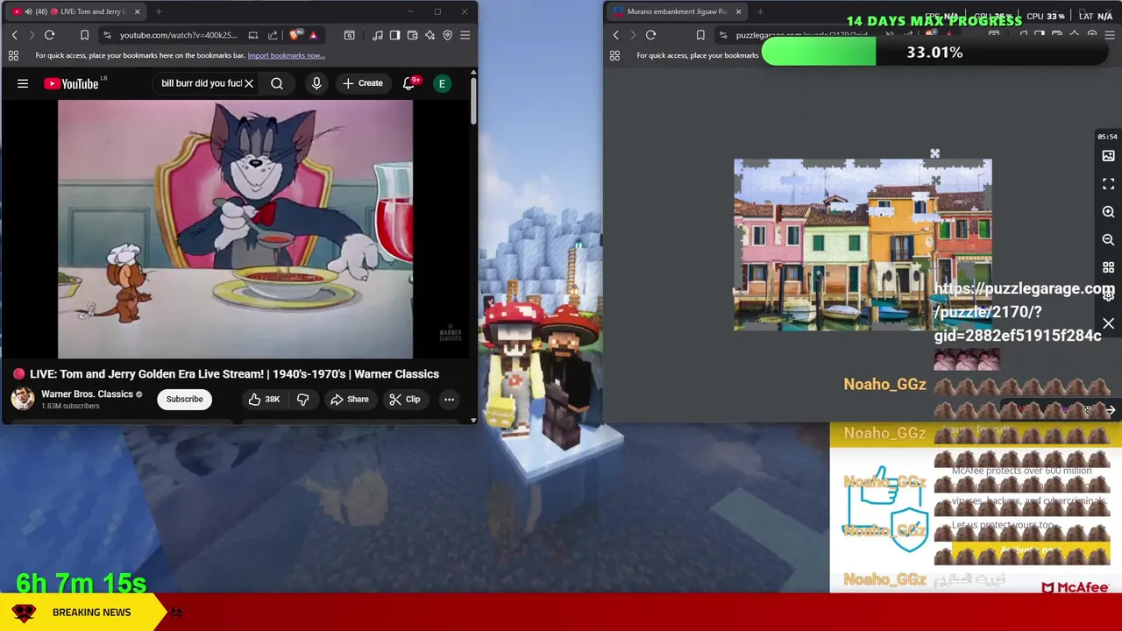Click the Brave Rewards triangle icon
Image resolution: width=1122 pixels, height=631 pixels.
tap(313, 35)
